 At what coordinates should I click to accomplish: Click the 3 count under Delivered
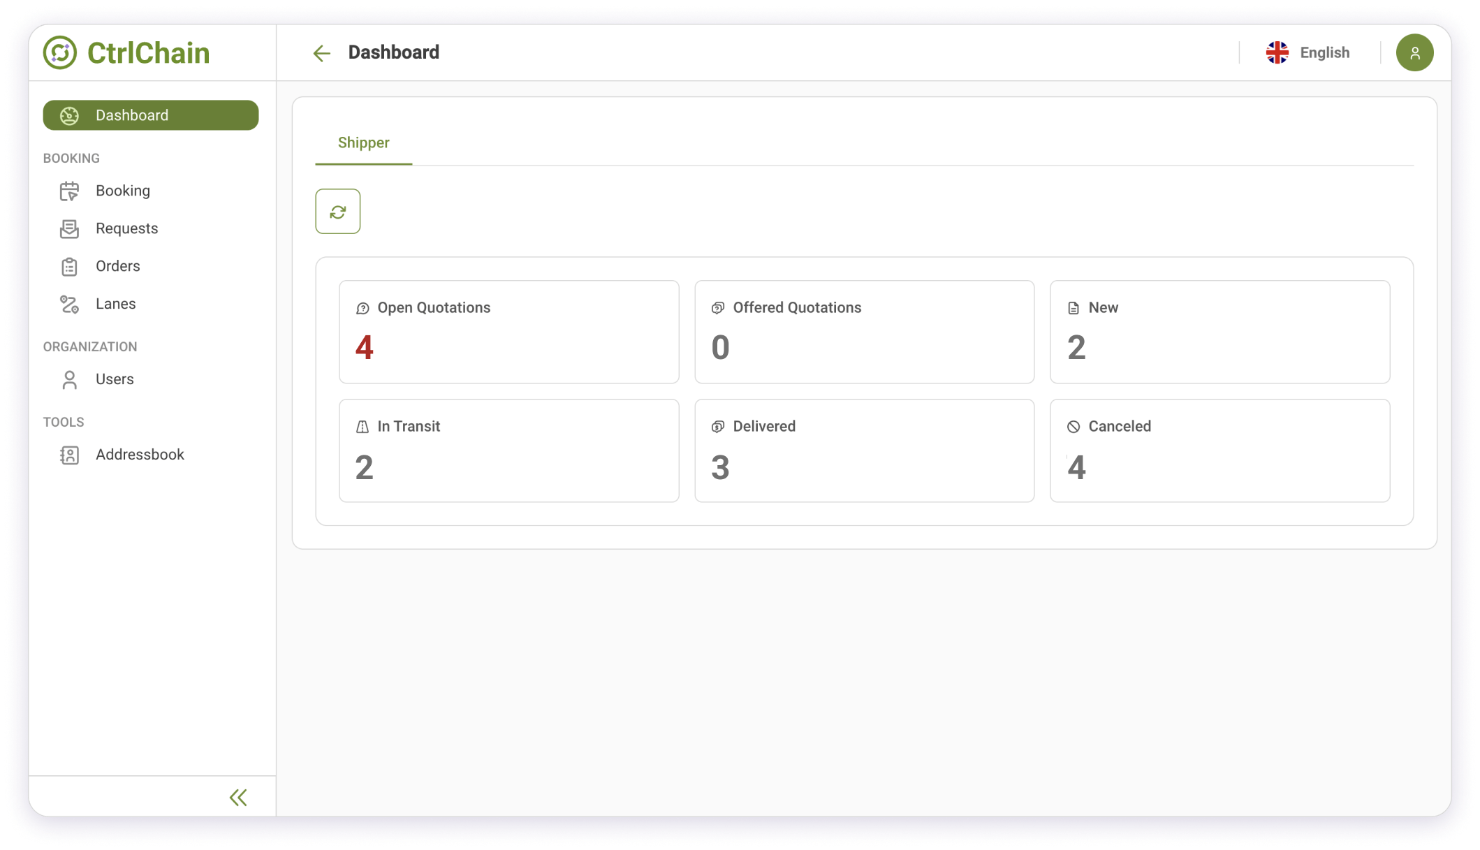coord(720,467)
